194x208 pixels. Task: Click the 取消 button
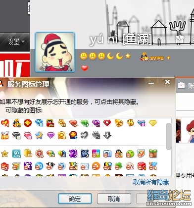point(114,199)
